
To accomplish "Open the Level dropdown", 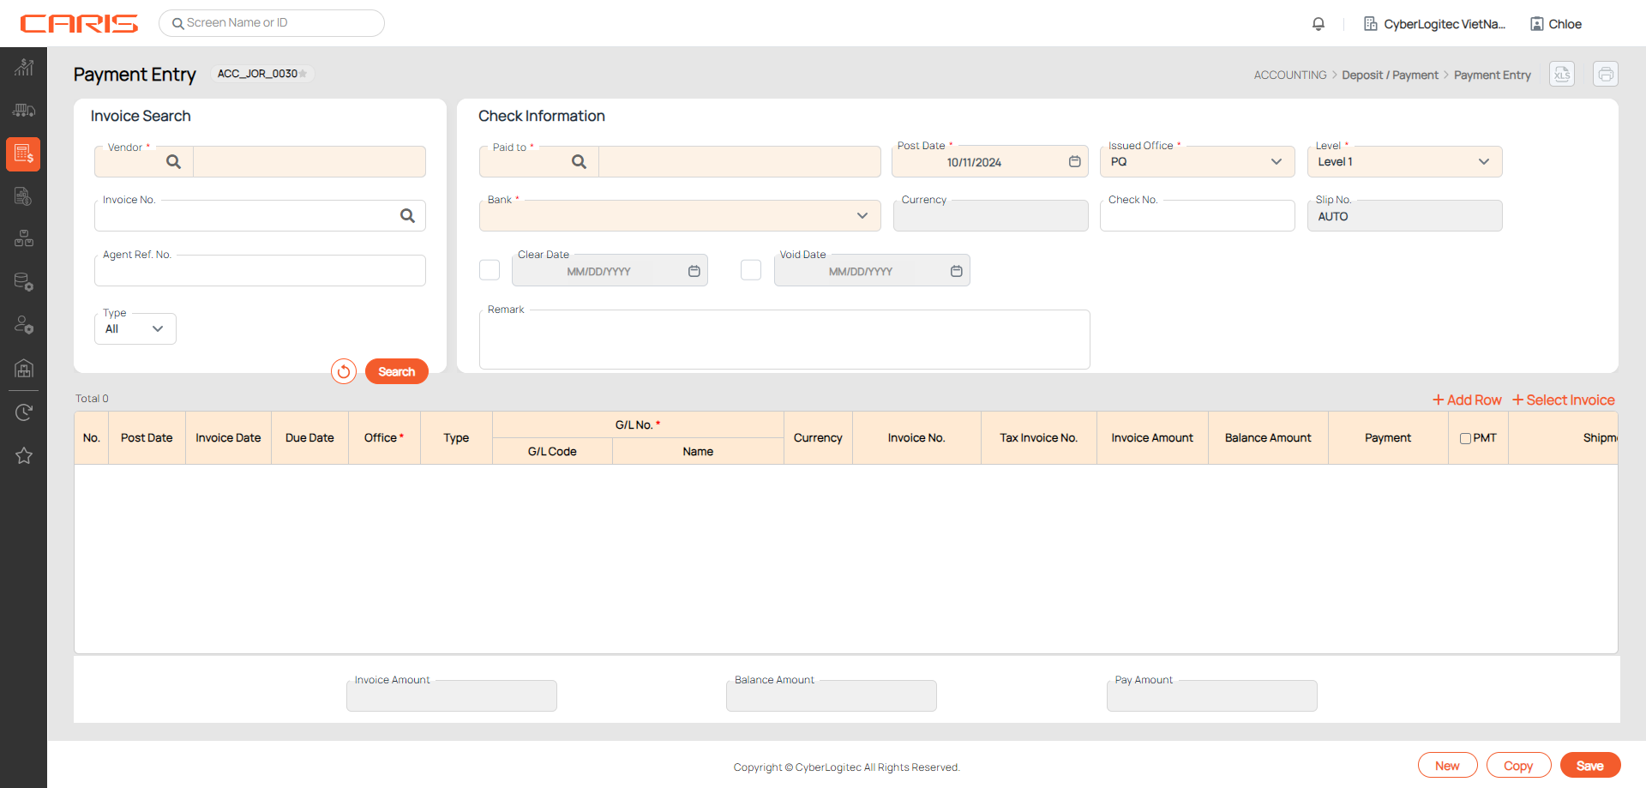I will tap(1483, 162).
